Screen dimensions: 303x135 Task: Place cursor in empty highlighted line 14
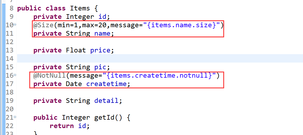pos(145,59)
